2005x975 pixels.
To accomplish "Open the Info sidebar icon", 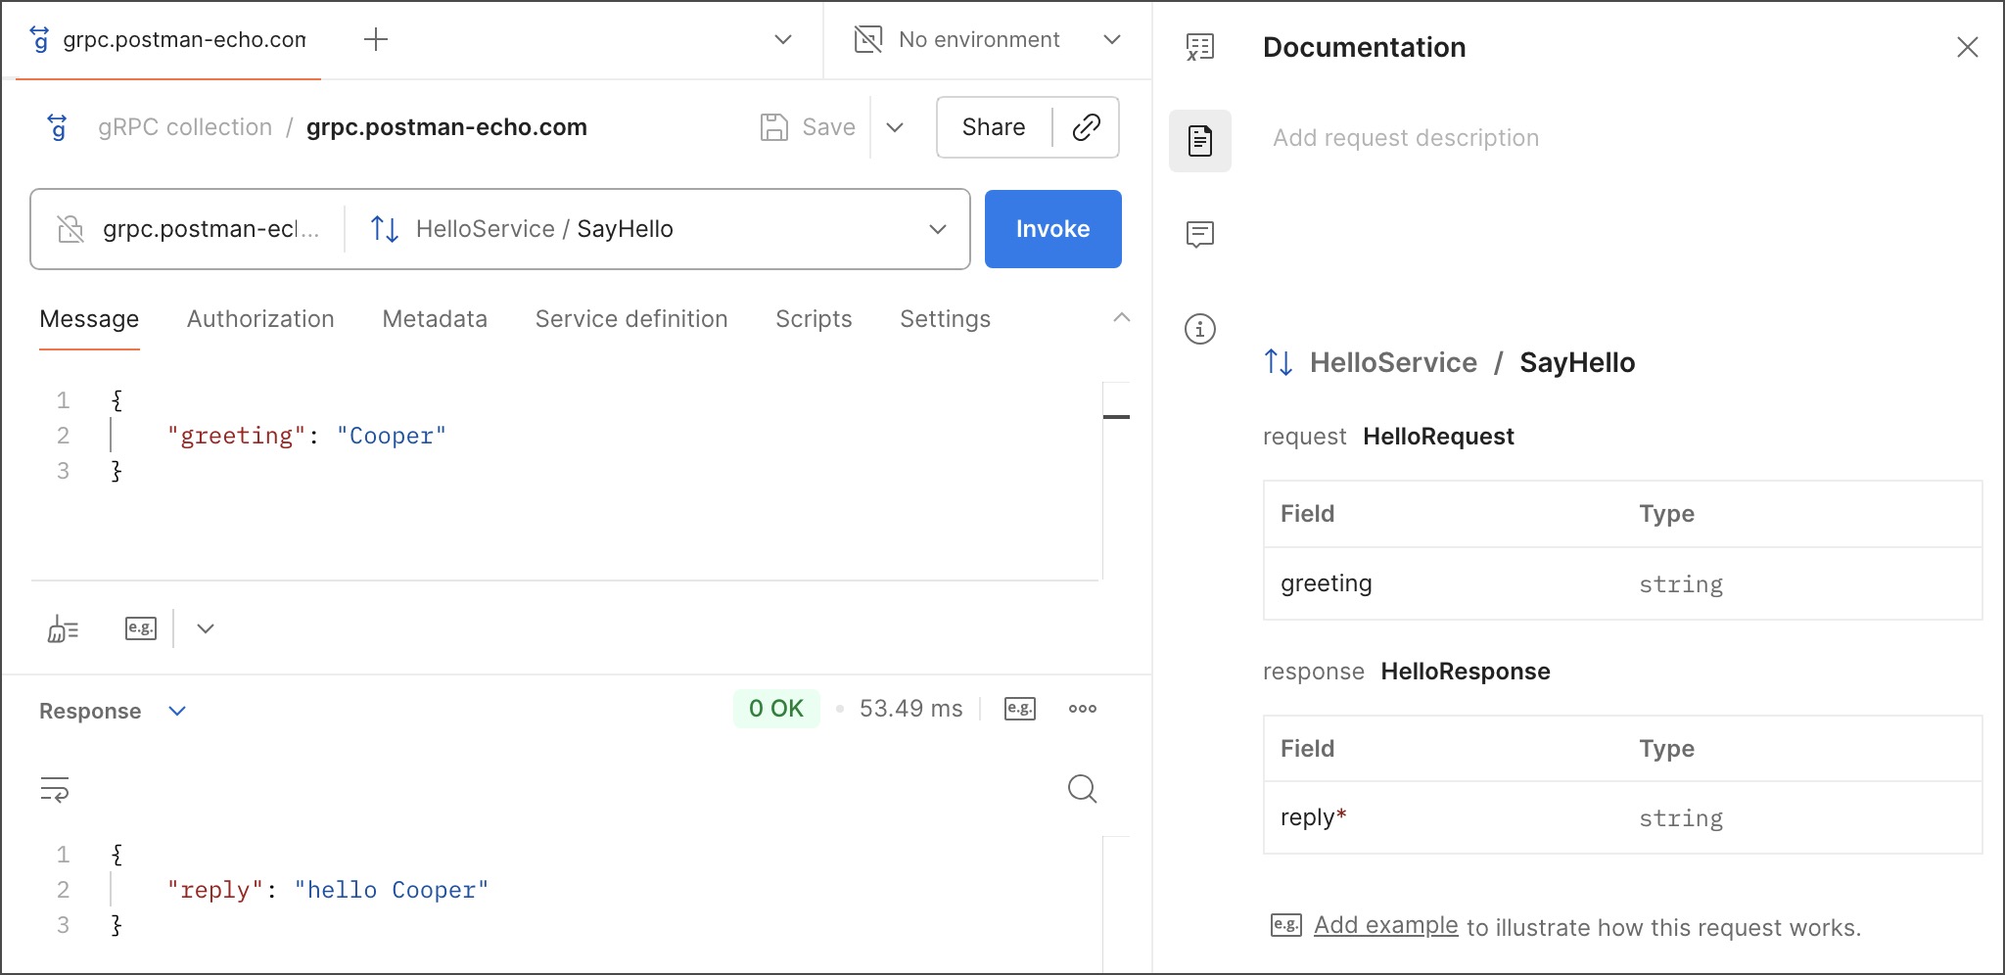I will coord(1199,329).
